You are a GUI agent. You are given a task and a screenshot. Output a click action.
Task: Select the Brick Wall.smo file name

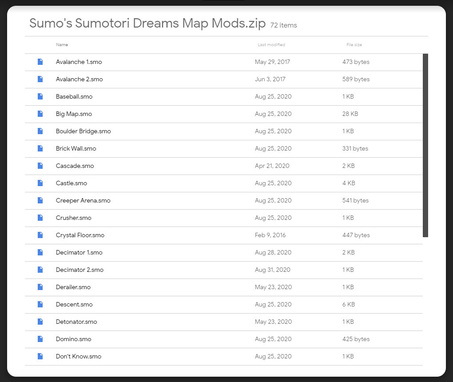(x=76, y=148)
